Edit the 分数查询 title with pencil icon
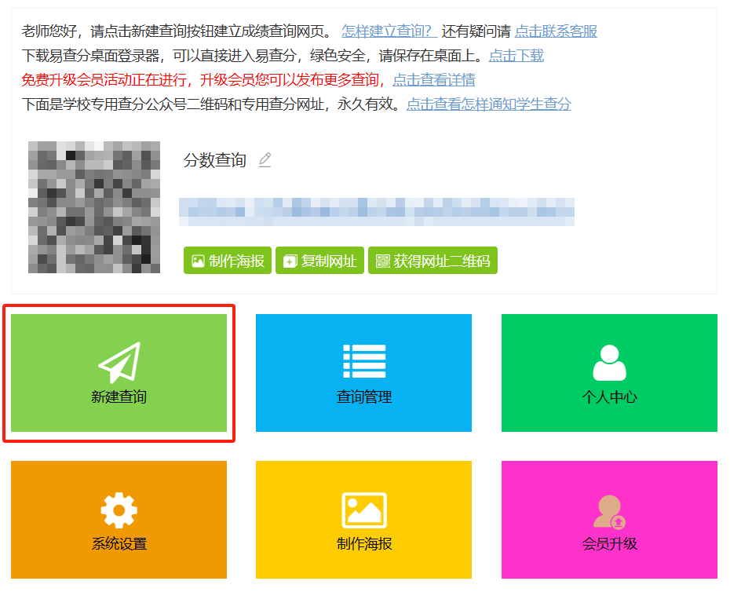This screenshot has width=730, height=592. [x=265, y=159]
